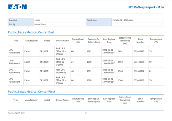Select seconds on battery value '1010'
The width and height of the screenshot is (172, 121).
(89, 62)
